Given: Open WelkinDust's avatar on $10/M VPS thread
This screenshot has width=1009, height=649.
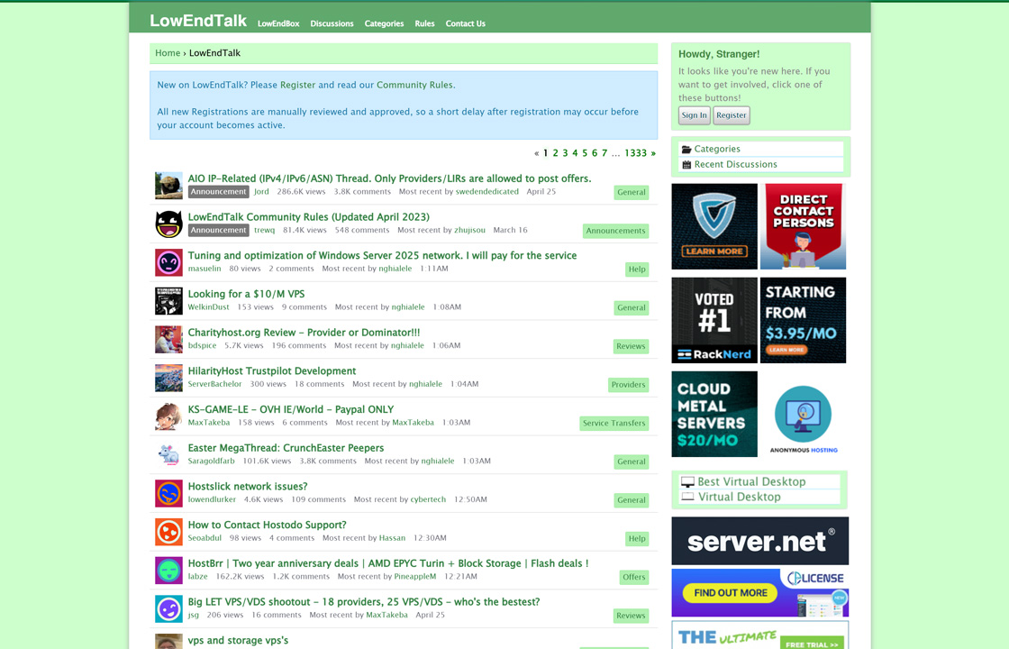Looking at the screenshot, I should coord(168,301).
